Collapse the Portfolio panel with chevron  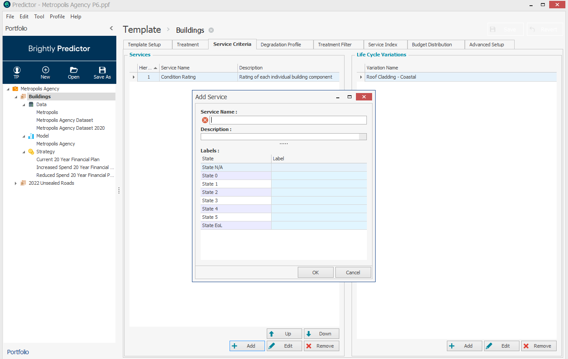[x=111, y=28]
